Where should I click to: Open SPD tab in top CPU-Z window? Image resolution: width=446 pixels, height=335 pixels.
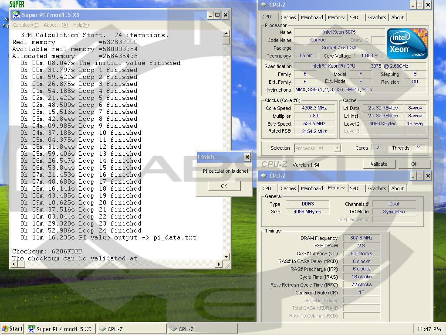[x=354, y=17]
